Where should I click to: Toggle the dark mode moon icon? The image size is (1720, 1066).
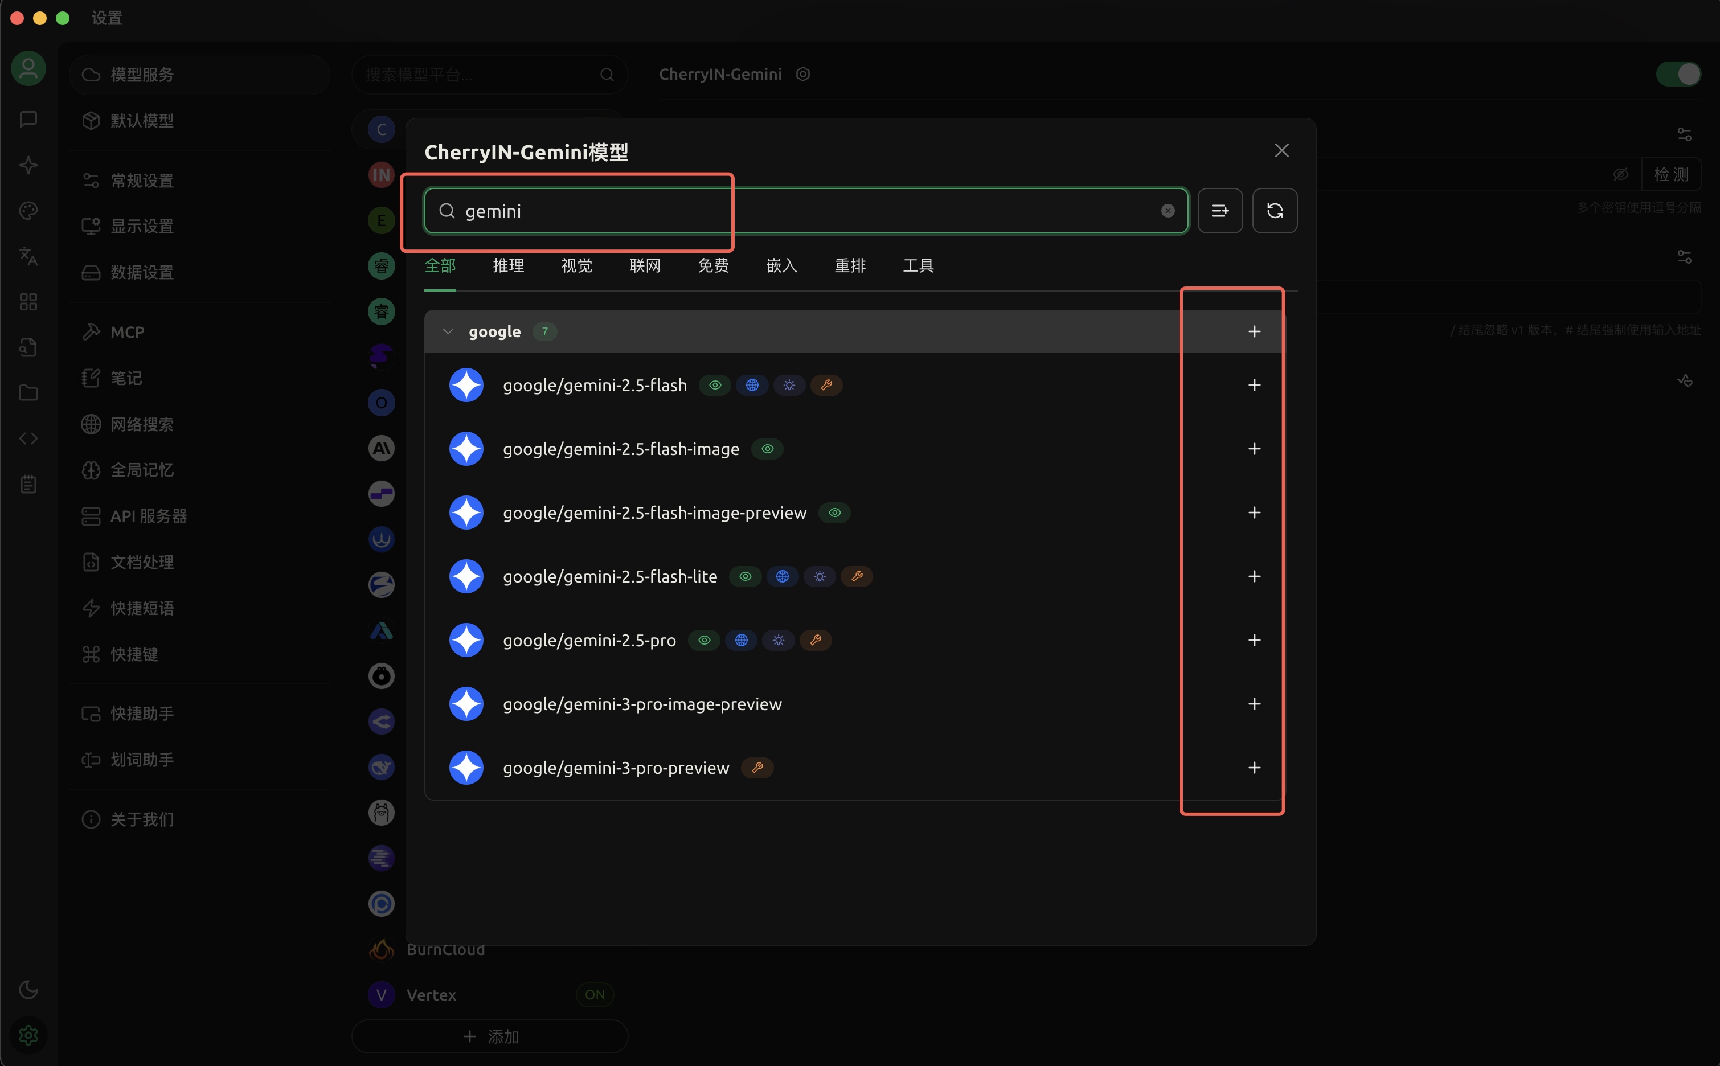click(28, 989)
